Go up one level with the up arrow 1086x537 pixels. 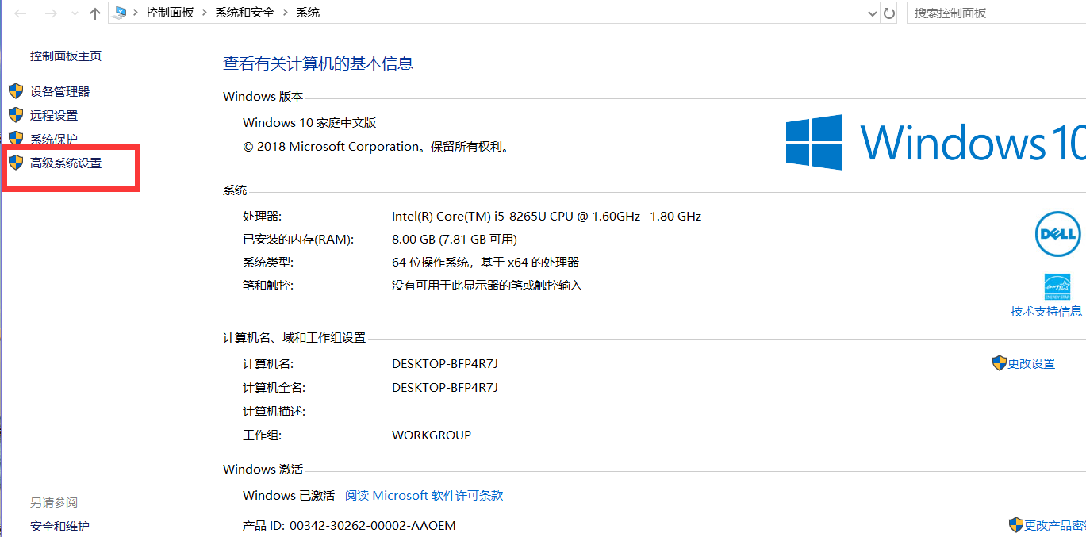click(x=95, y=13)
